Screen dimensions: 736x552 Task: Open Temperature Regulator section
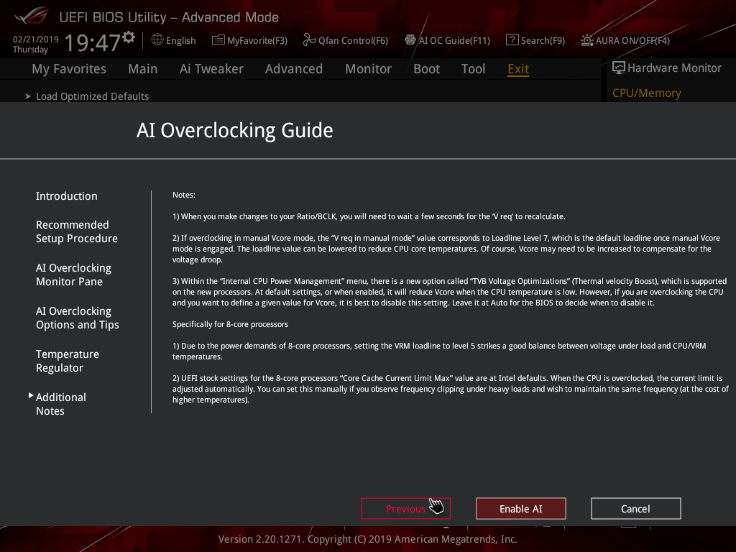pyautogui.click(x=68, y=361)
